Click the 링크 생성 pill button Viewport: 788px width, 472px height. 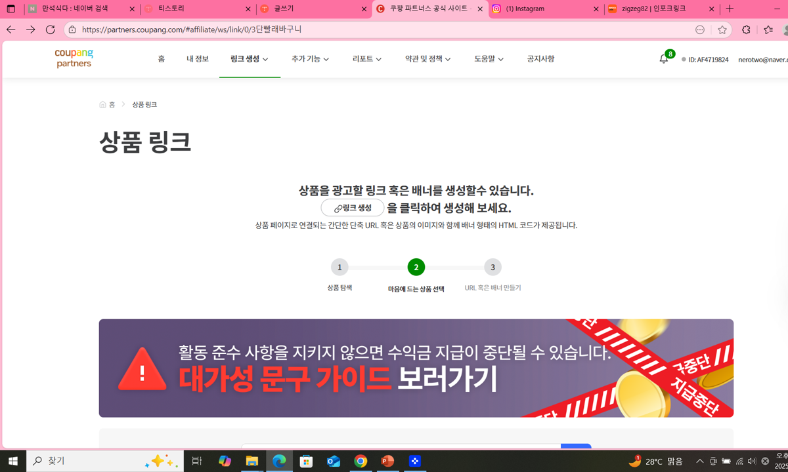click(353, 208)
